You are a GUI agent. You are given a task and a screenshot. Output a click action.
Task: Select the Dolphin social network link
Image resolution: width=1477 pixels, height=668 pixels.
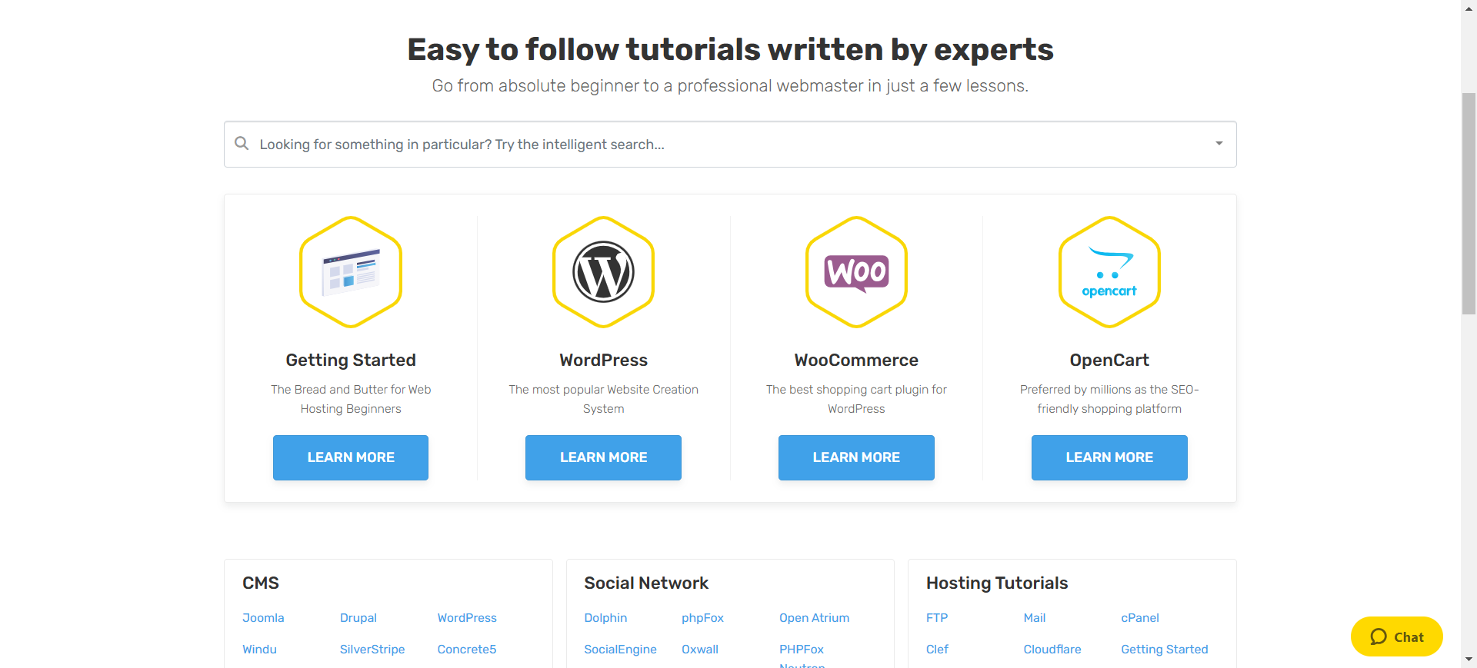coord(605,617)
